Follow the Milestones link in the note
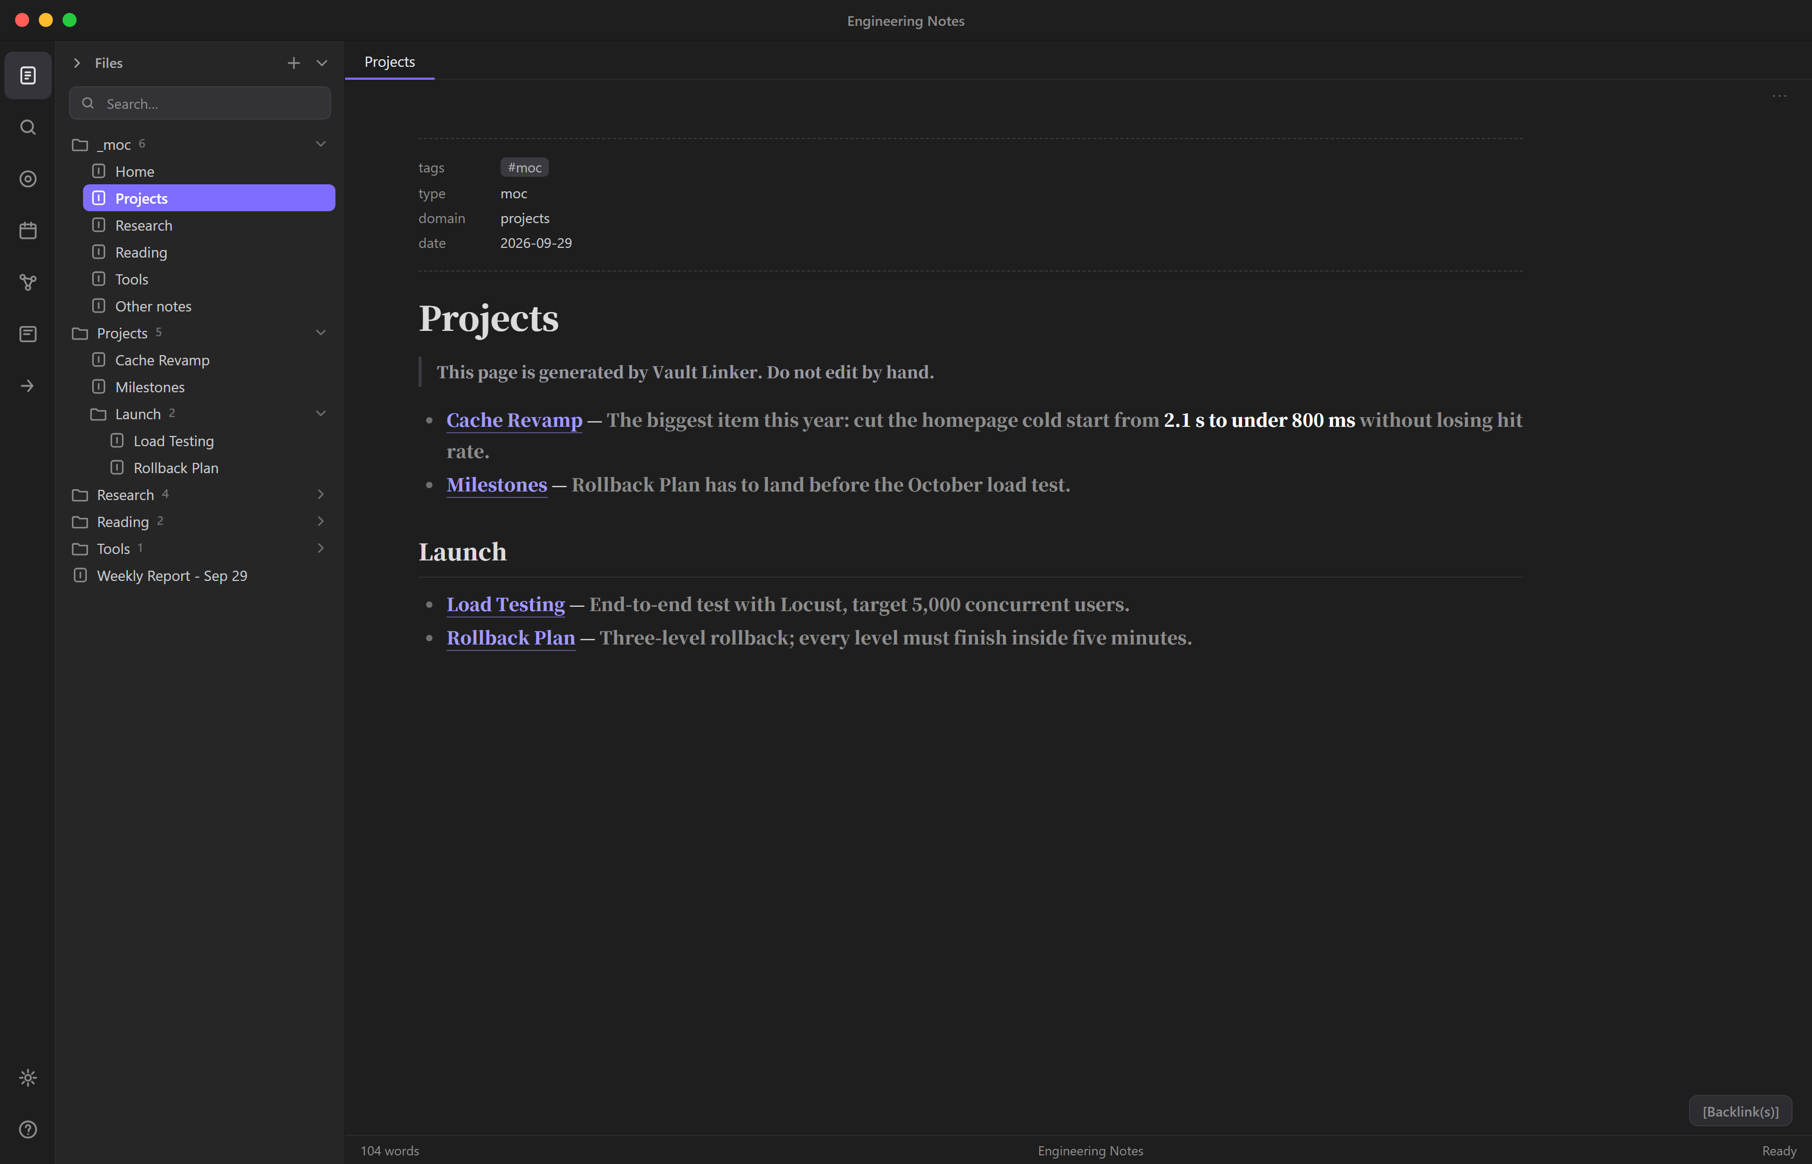The height and width of the screenshot is (1164, 1812). pos(497,485)
